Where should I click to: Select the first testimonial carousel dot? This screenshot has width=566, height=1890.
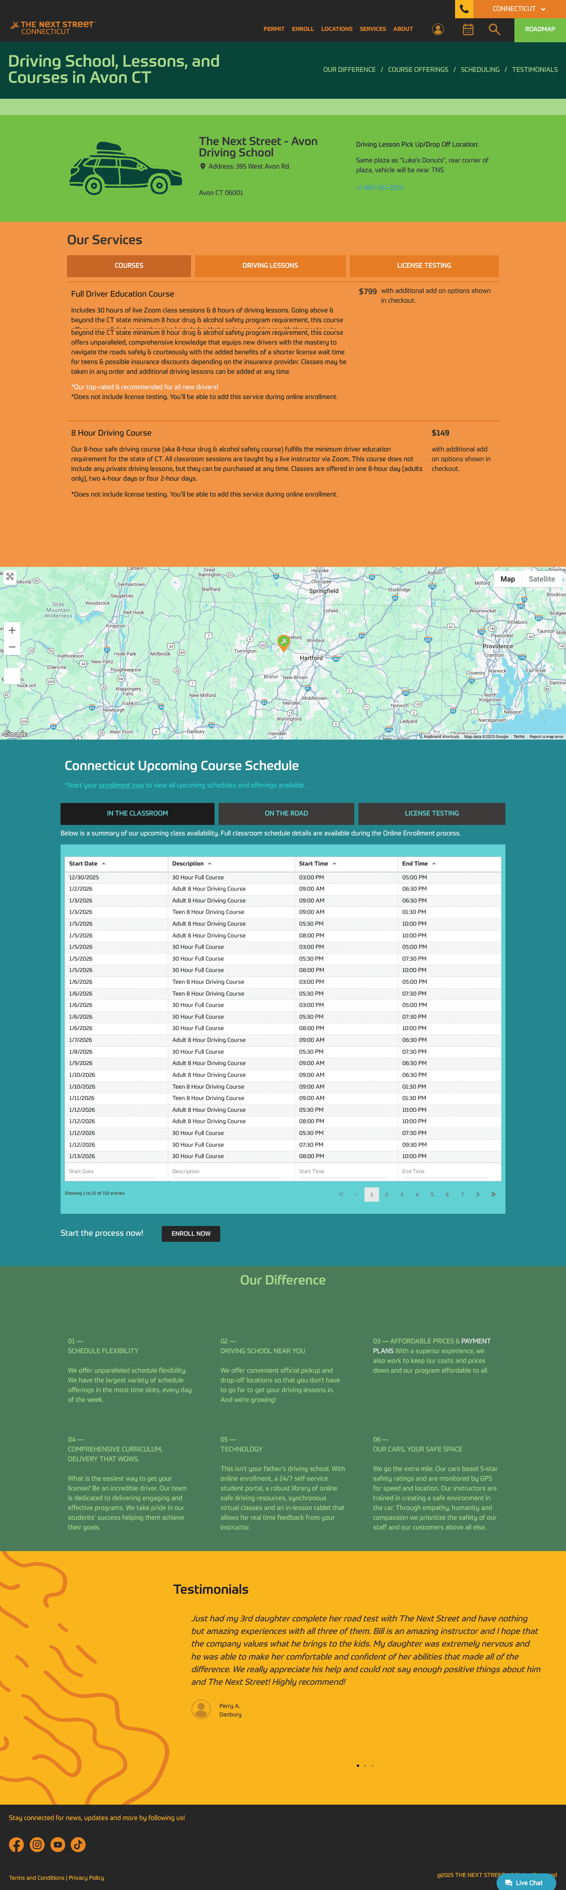[358, 1765]
